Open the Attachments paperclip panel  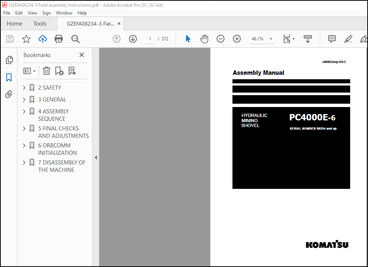tap(9, 94)
